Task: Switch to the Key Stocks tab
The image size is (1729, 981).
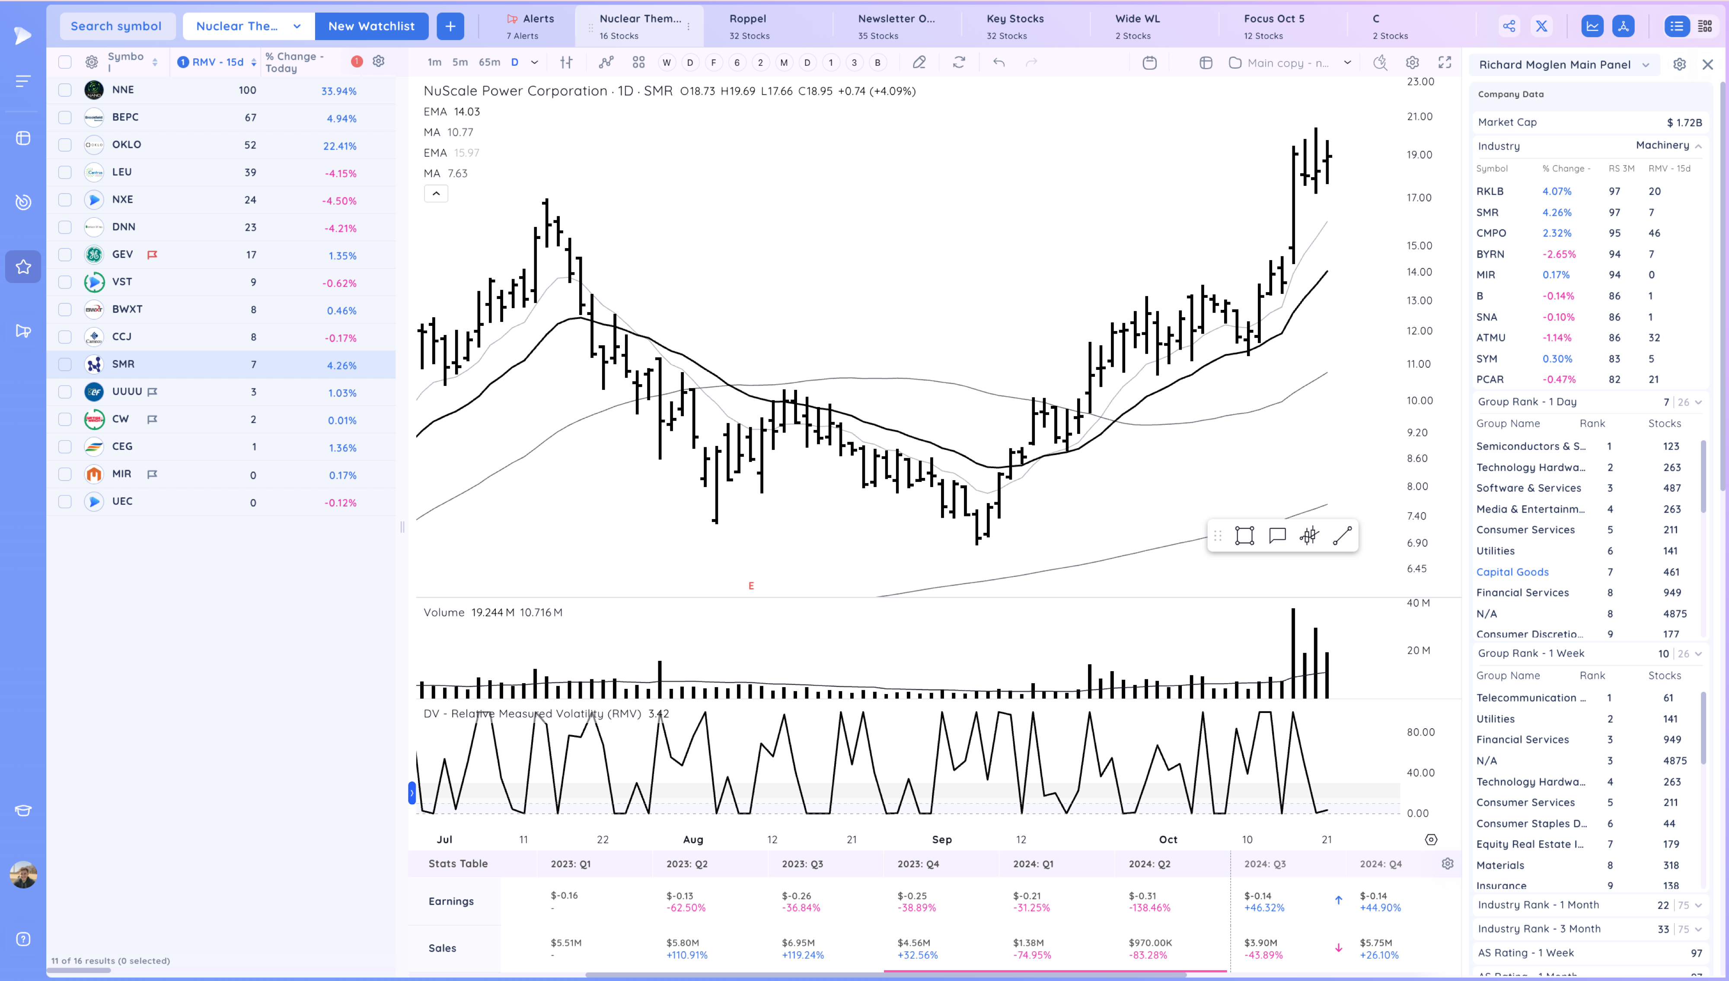Action: (x=1015, y=26)
